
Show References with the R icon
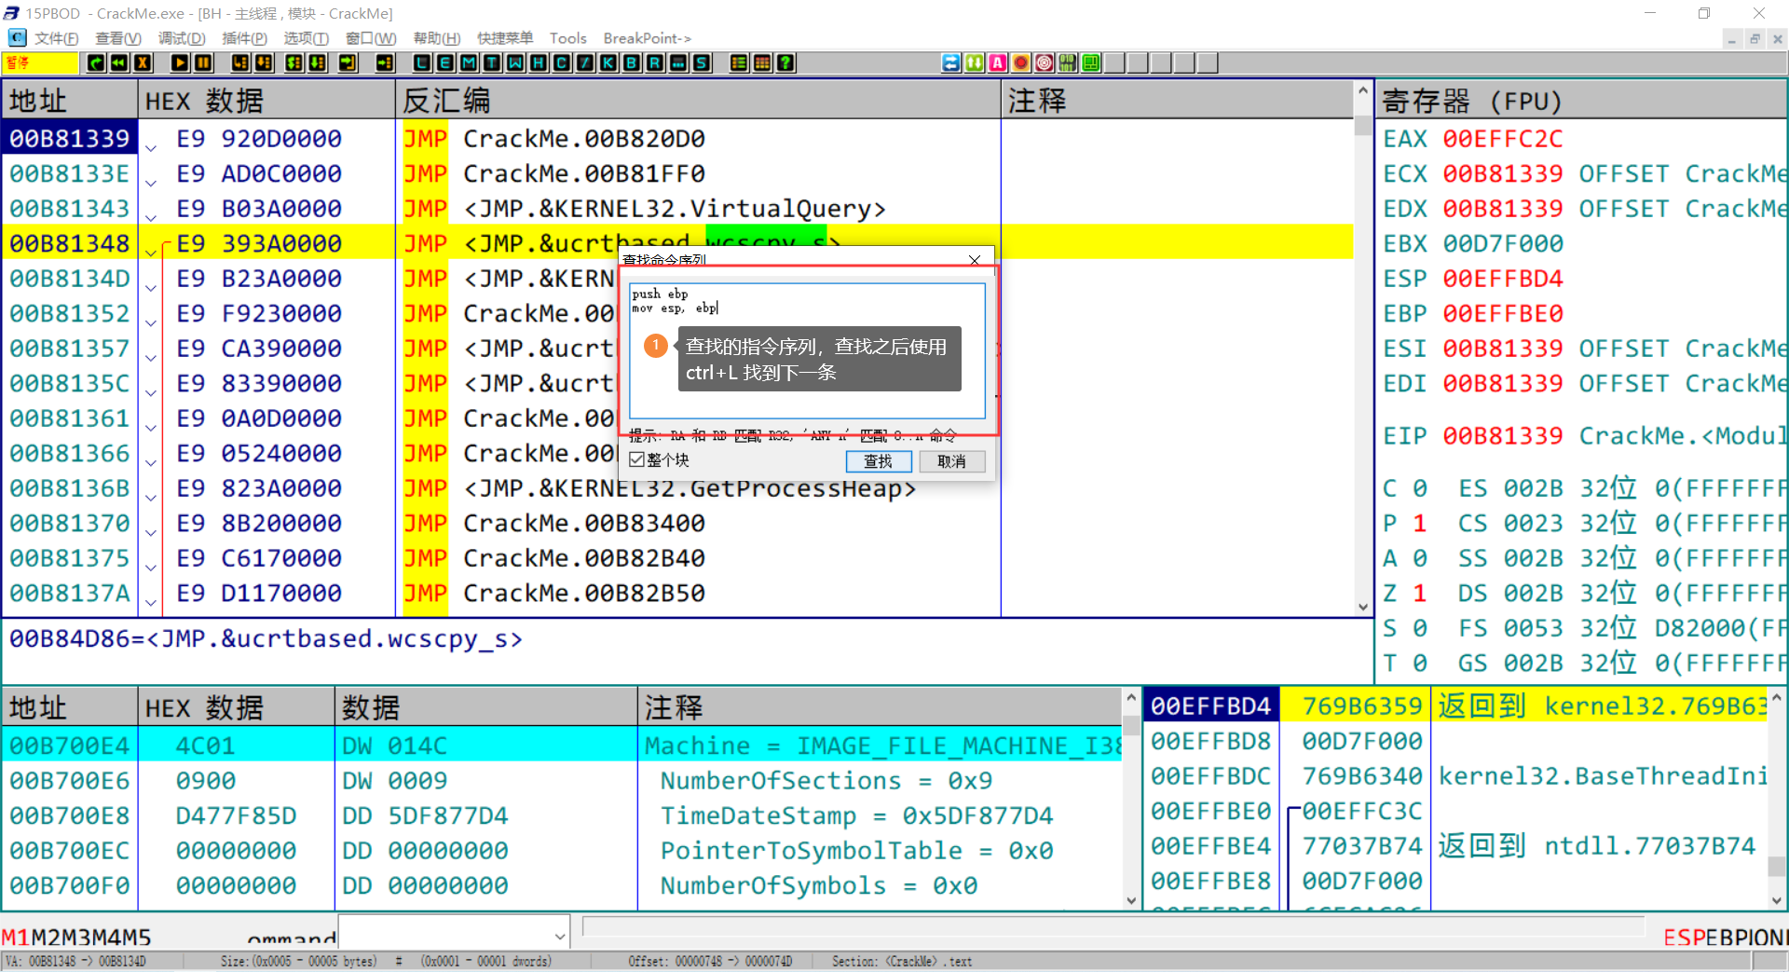pyautogui.click(x=655, y=62)
